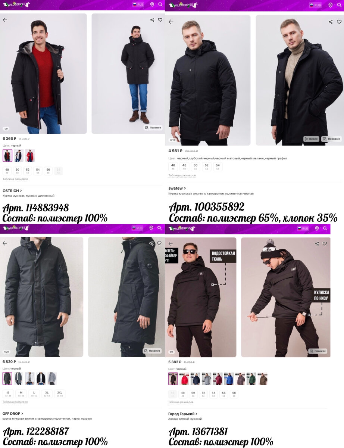Open the swatew brand link with arrow

pos(177,188)
